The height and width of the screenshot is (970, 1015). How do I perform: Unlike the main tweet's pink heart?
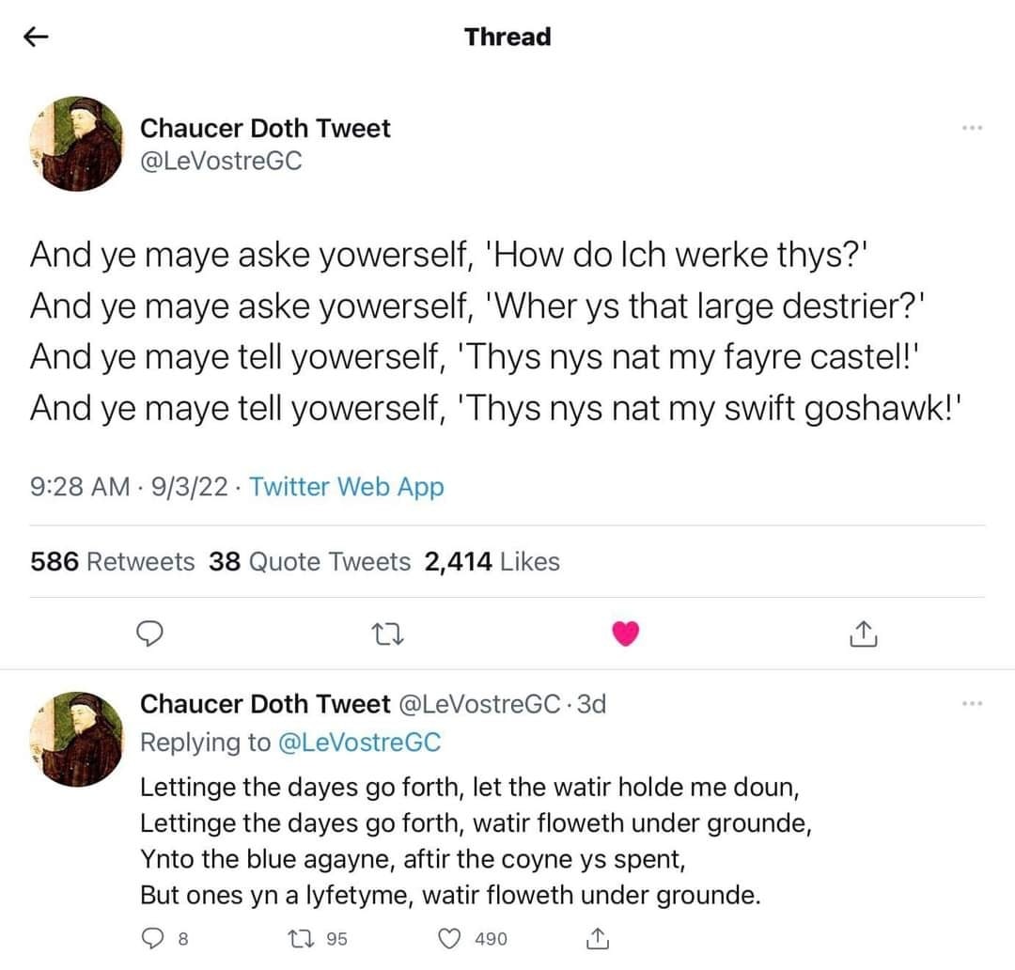tap(625, 636)
